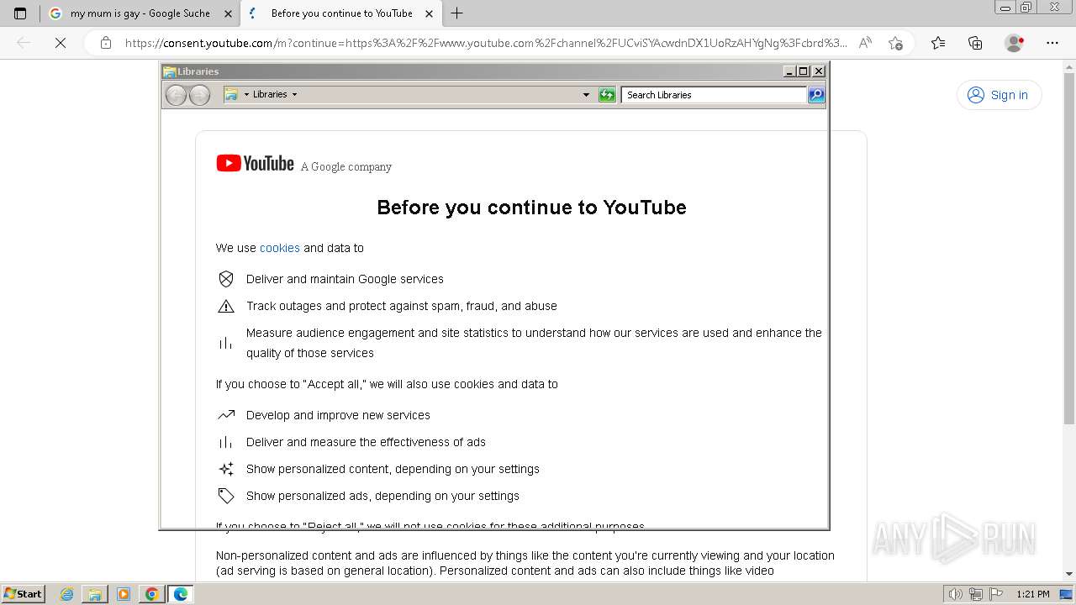1076x605 pixels.
Task: Open the Collections icon in Edge
Action: pyautogui.click(x=975, y=43)
